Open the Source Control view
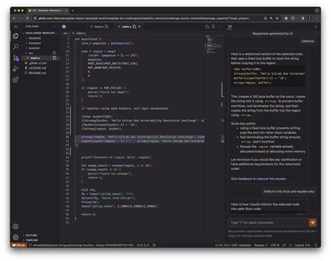 tap(15, 58)
